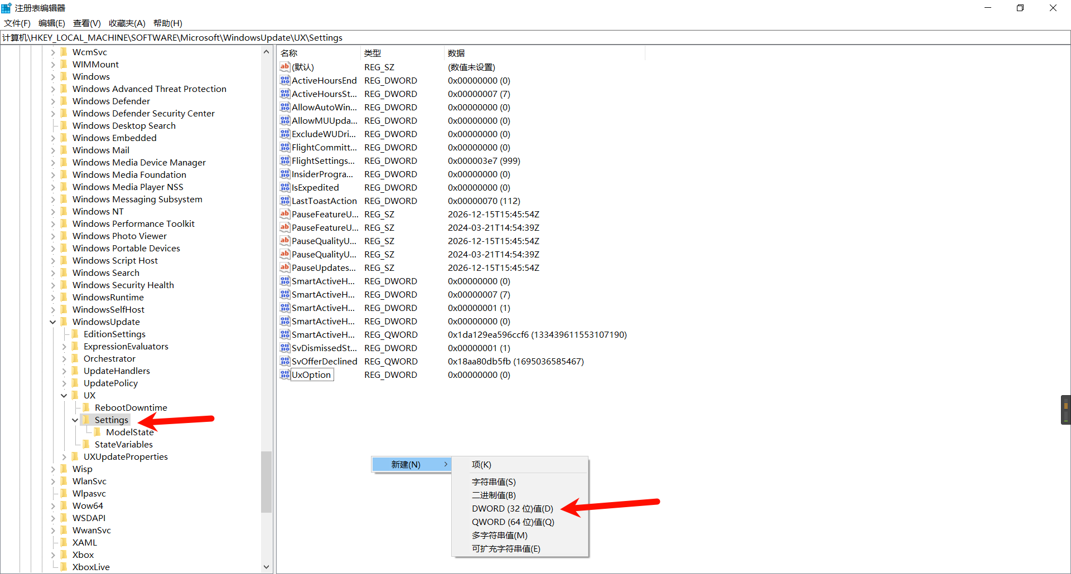Select the FlightSettings DWORD value icon
Image resolution: width=1071 pixels, height=574 pixels.
coord(285,160)
